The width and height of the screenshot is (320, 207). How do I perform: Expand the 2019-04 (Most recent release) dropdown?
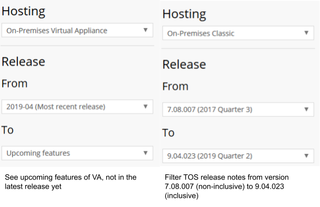click(x=77, y=106)
